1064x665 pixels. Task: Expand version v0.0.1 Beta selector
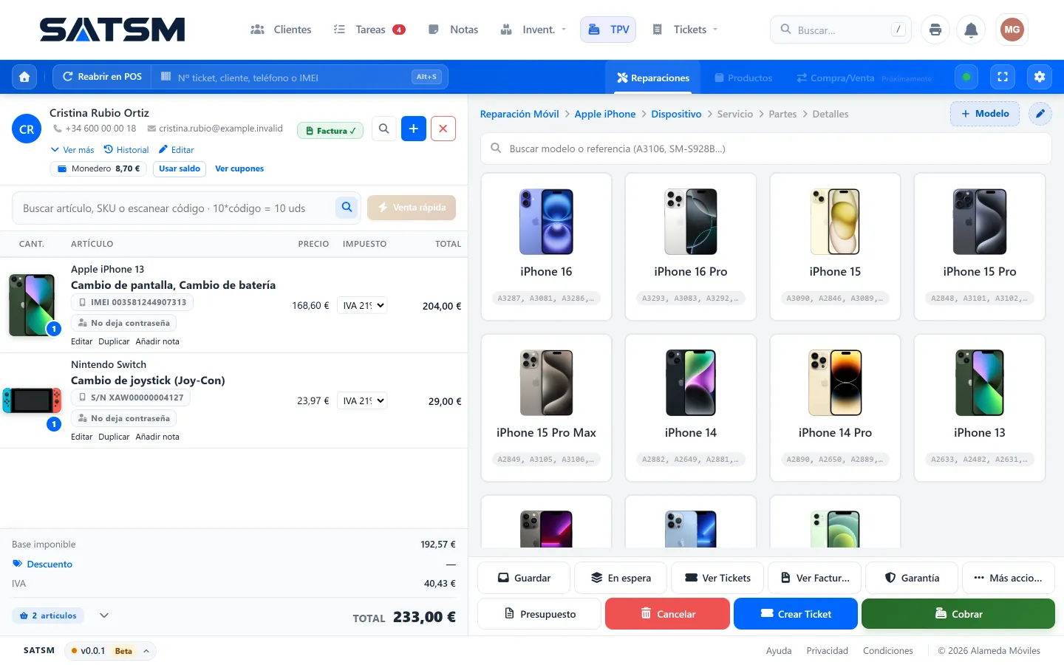110,651
